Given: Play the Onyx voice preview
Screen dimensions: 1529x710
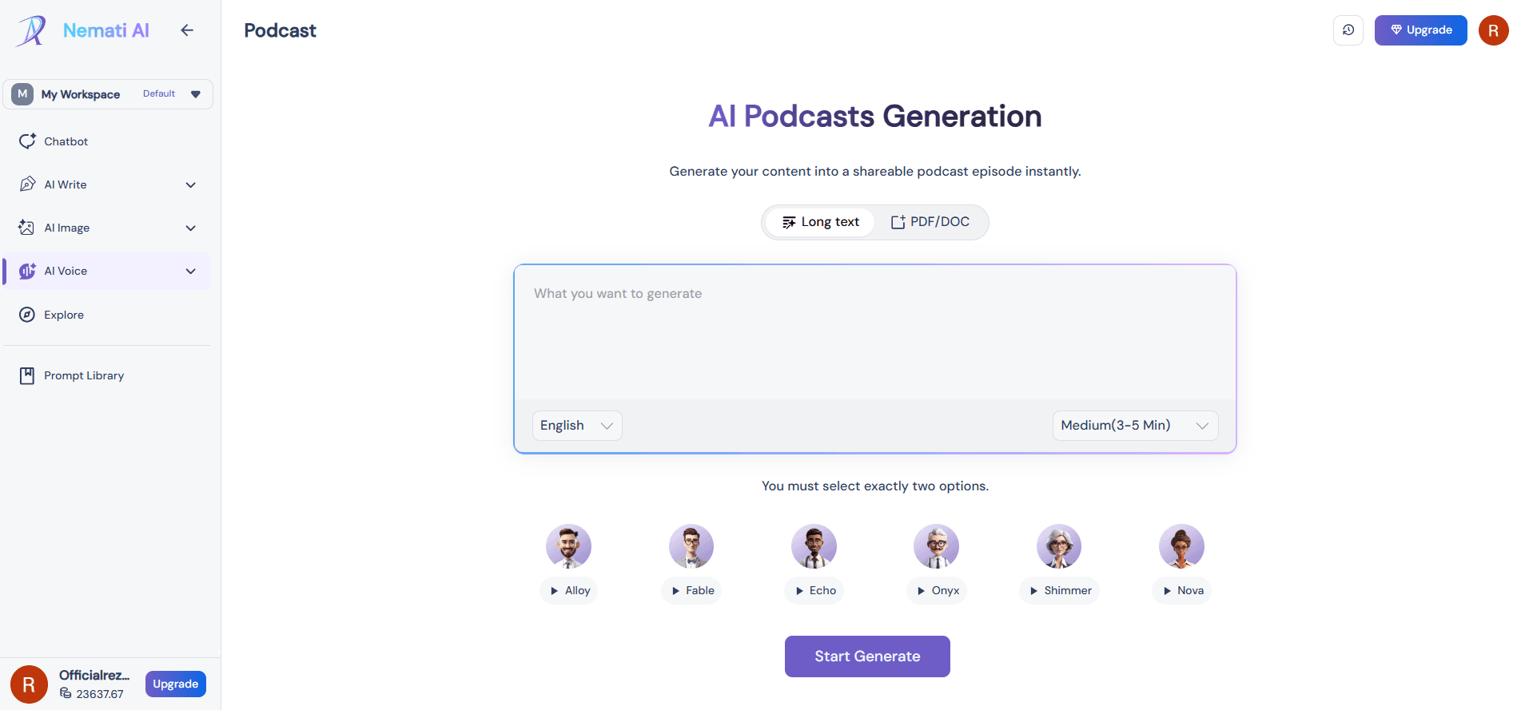Looking at the screenshot, I should [937, 591].
